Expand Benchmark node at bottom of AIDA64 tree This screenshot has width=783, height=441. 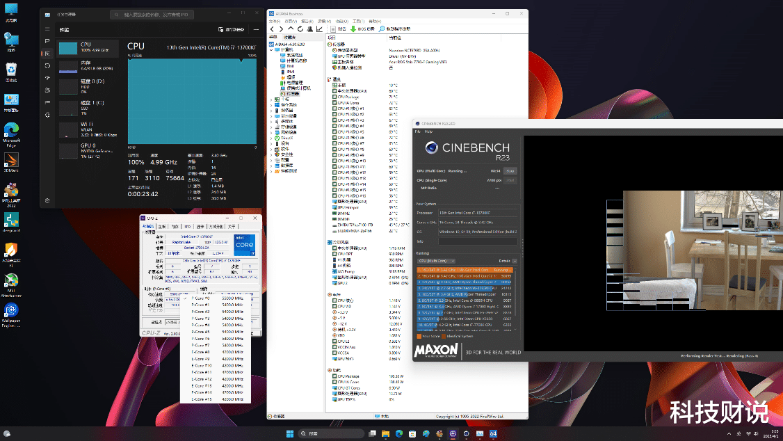pyautogui.click(x=272, y=171)
